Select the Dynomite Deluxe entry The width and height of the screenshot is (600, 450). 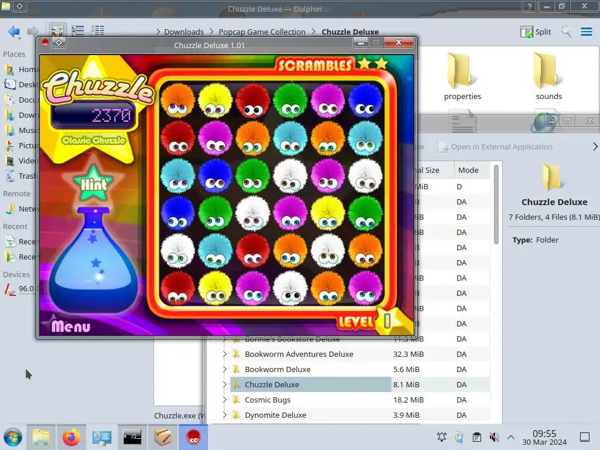(275, 415)
